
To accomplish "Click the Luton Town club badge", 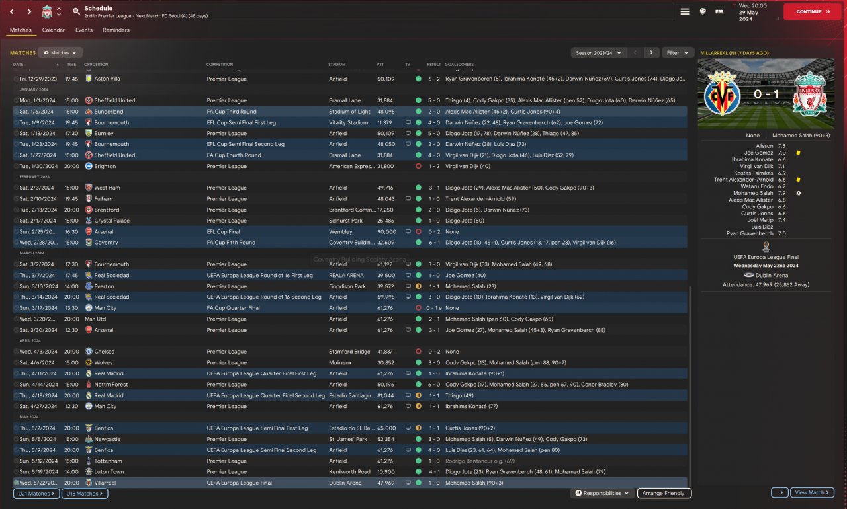I will coord(89,472).
